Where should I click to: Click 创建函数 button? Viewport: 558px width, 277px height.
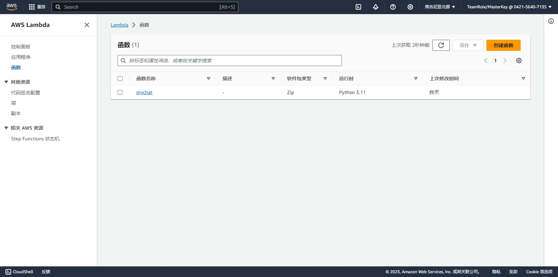click(503, 45)
